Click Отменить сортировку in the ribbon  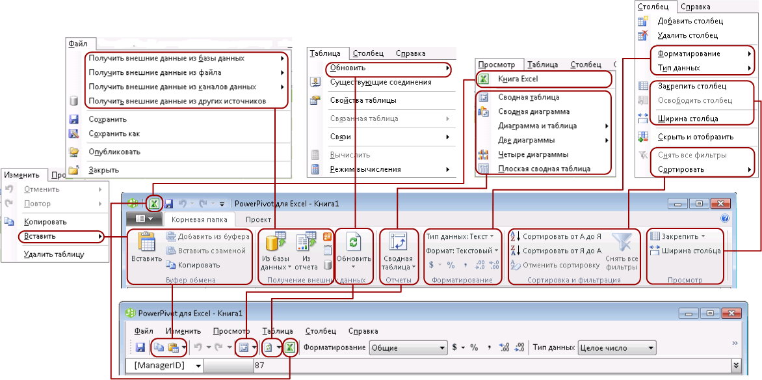point(554,265)
